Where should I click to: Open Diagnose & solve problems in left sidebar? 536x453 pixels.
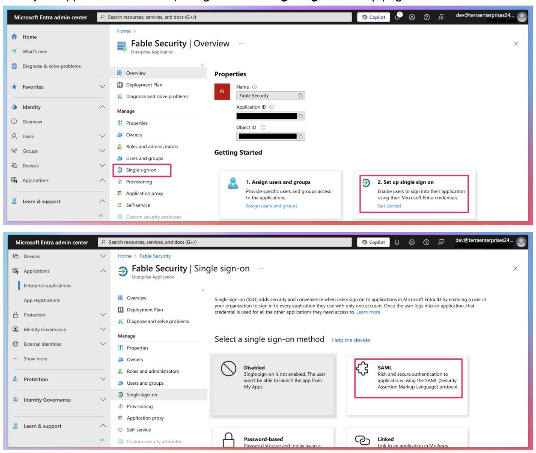click(51, 66)
